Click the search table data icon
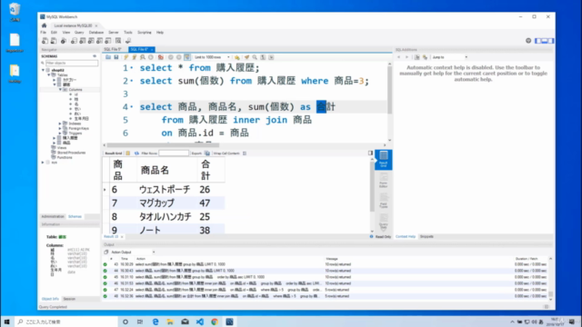This screenshot has width=582, height=327. (118, 41)
